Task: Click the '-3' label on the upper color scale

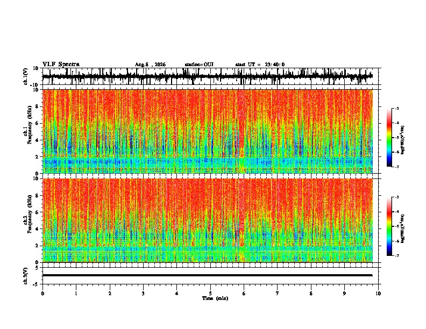Action: [x=396, y=109]
